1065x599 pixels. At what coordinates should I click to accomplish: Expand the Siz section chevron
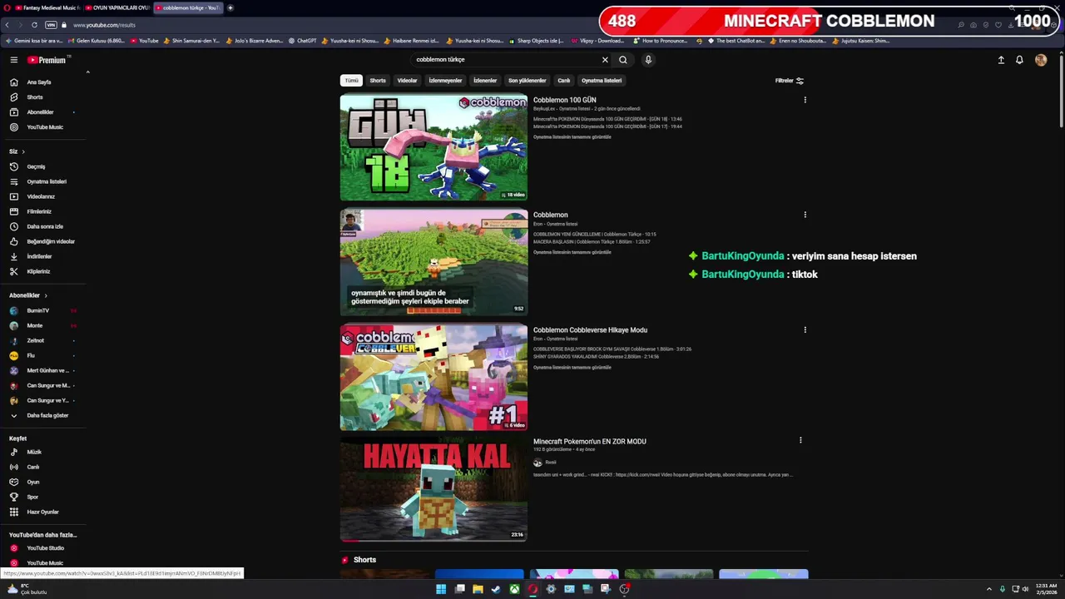click(23, 151)
